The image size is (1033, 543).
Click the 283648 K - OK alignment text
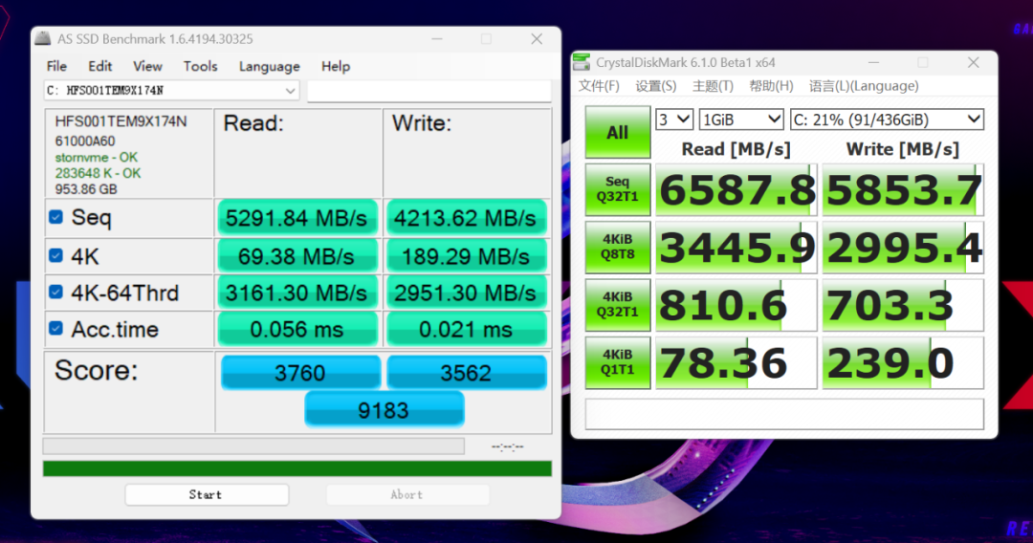click(98, 173)
